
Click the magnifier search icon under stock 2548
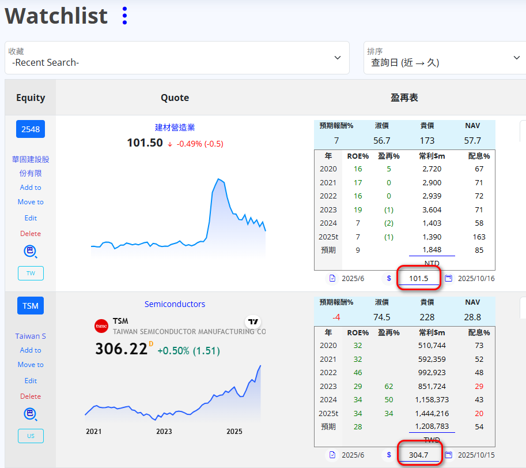click(31, 252)
